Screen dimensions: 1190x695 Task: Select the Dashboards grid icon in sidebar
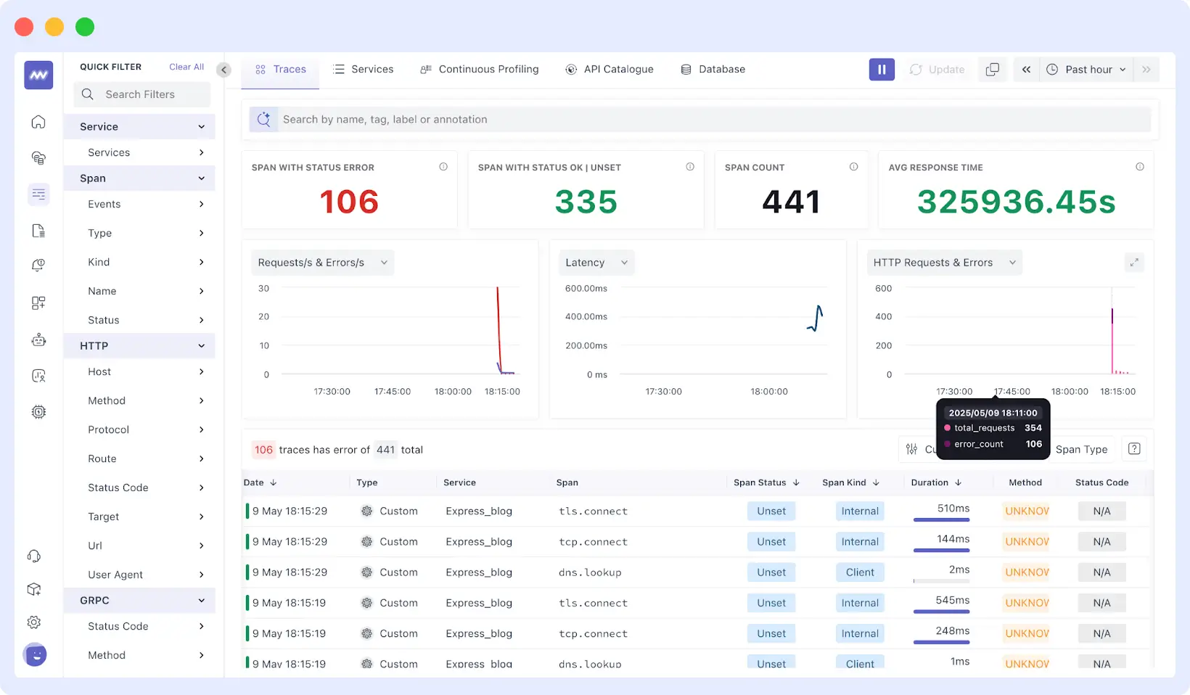click(x=38, y=303)
